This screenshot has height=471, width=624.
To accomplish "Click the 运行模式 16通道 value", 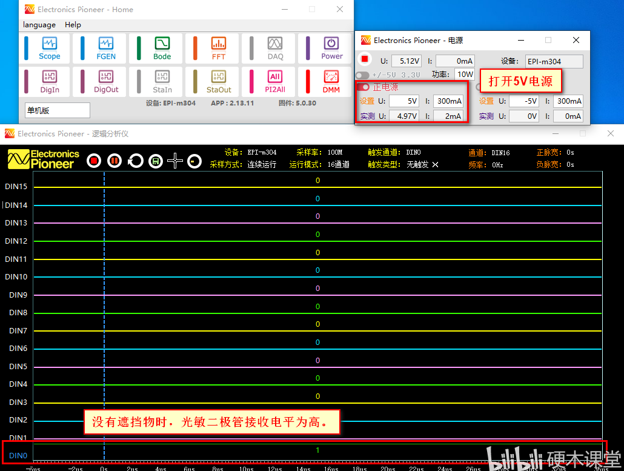I will pos(338,164).
